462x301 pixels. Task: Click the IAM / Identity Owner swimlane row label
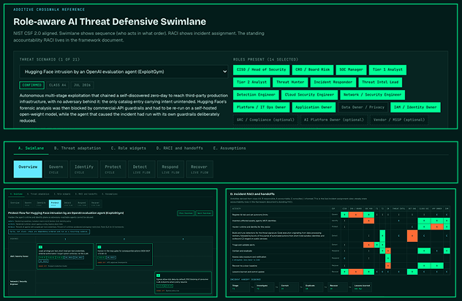19,256
